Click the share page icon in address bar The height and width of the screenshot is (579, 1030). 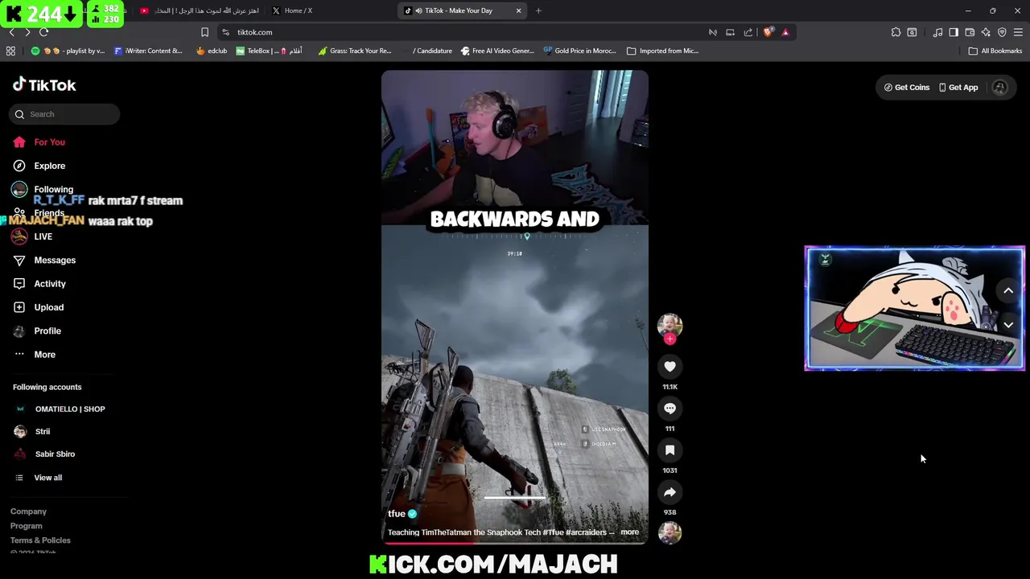pyautogui.click(x=748, y=32)
